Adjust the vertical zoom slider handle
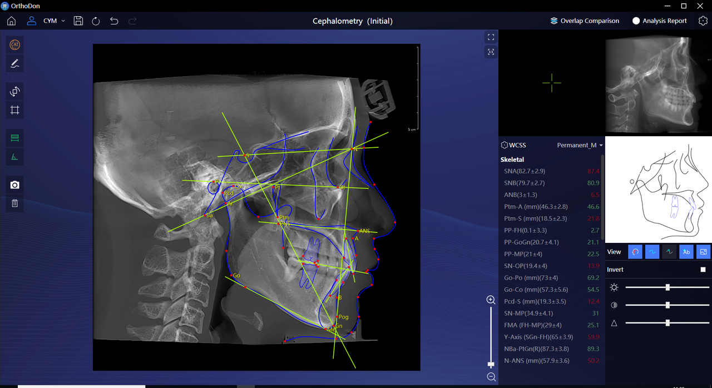The height and width of the screenshot is (388, 712). coord(491,364)
